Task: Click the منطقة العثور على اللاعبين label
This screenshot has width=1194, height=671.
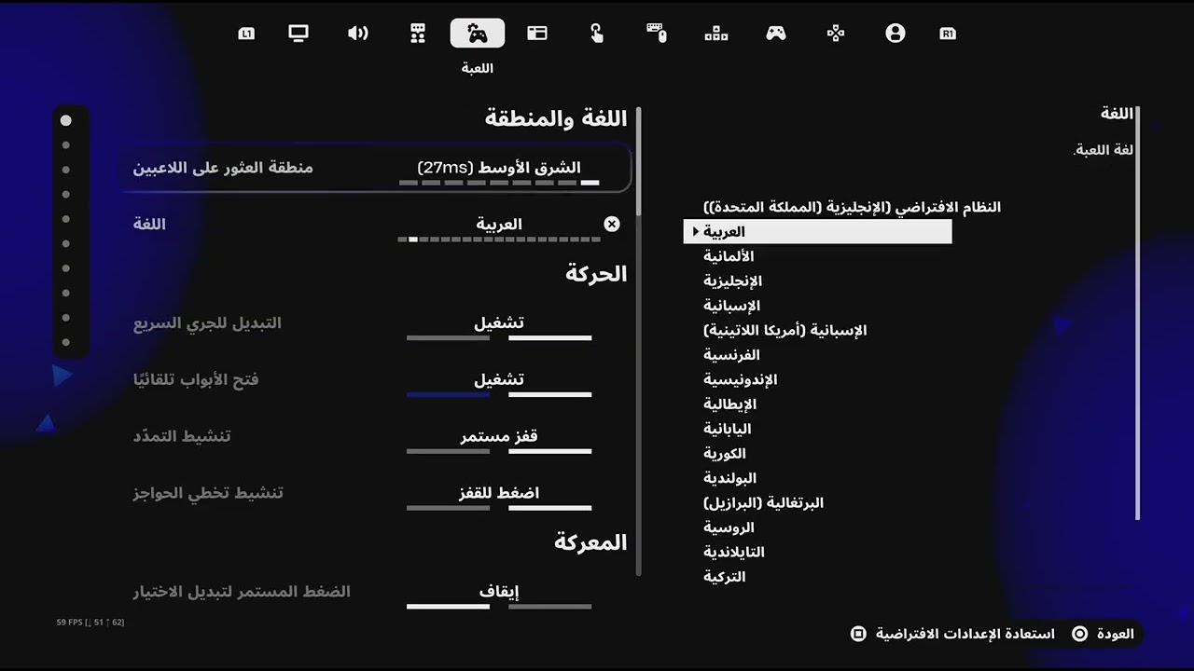Action: pyautogui.click(x=223, y=168)
